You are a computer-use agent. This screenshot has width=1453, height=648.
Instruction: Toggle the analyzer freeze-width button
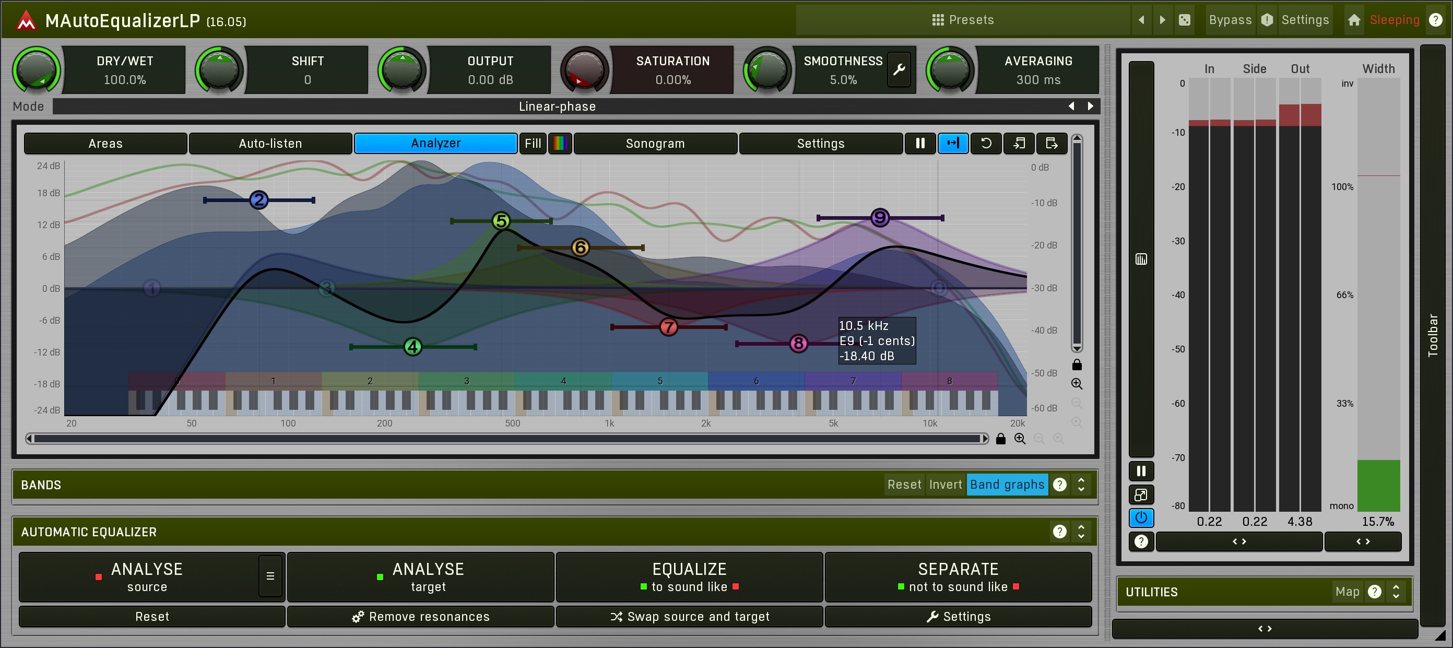point(953,143)
